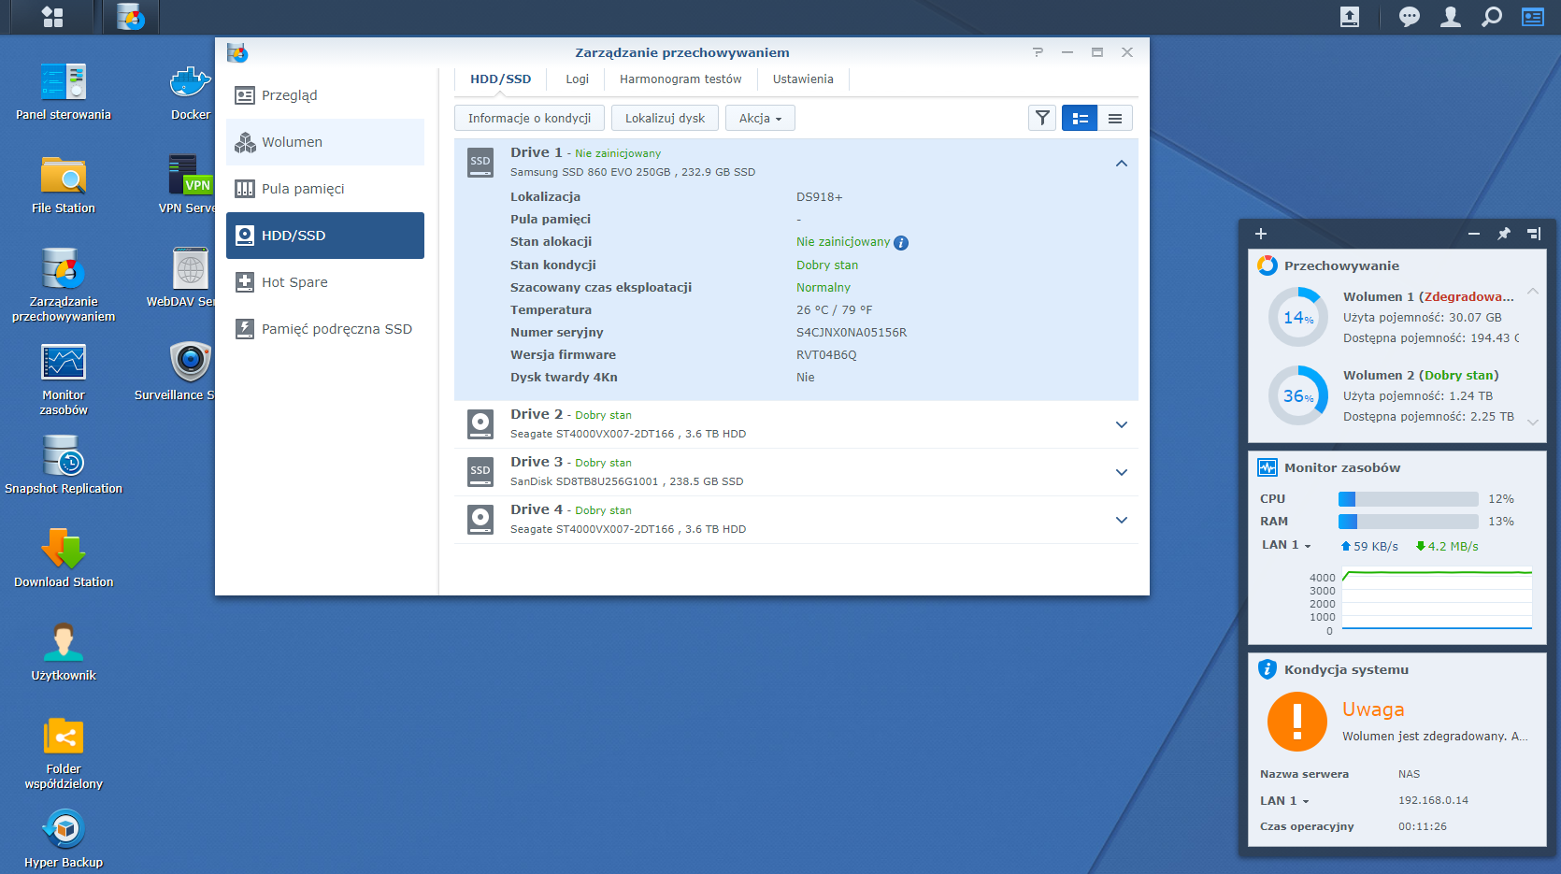Image resolution: width=1561 pixels, height=874 pixels.
Task: Click Lokalizuj dysk button
Action: pos(665,118)
